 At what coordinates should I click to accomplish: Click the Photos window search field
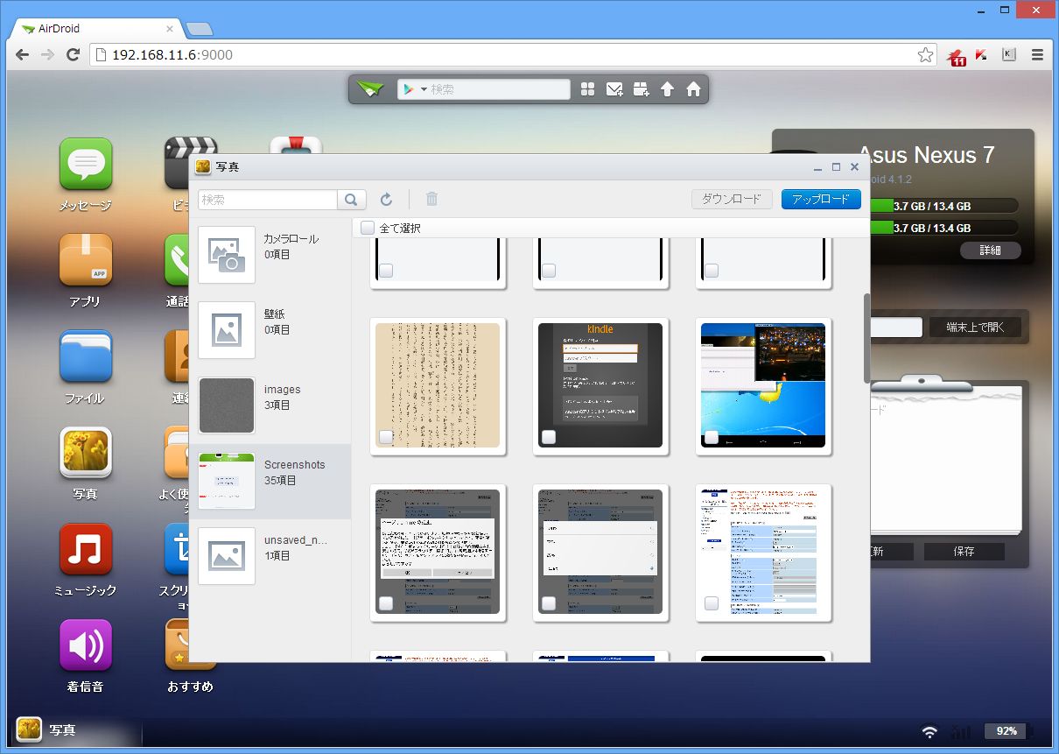click(268, 200)
